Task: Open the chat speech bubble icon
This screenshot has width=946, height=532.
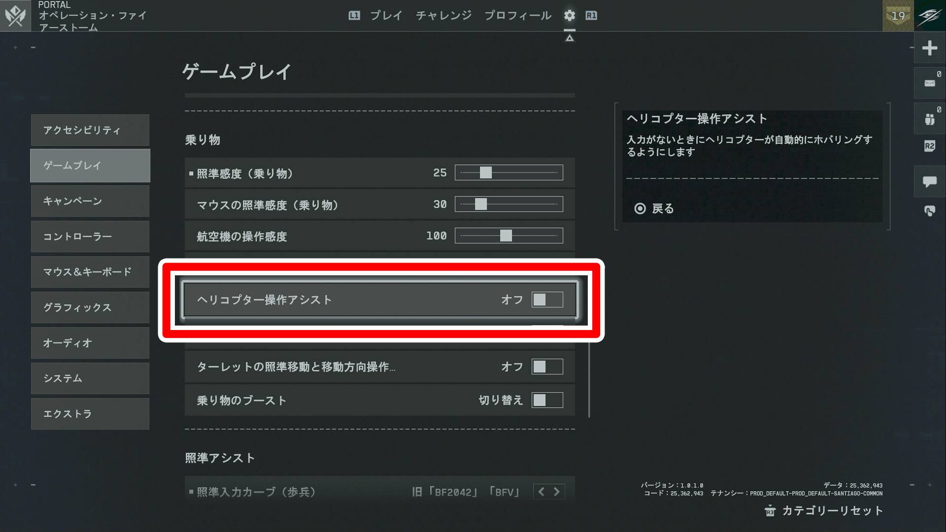Action: coord(929,182)
